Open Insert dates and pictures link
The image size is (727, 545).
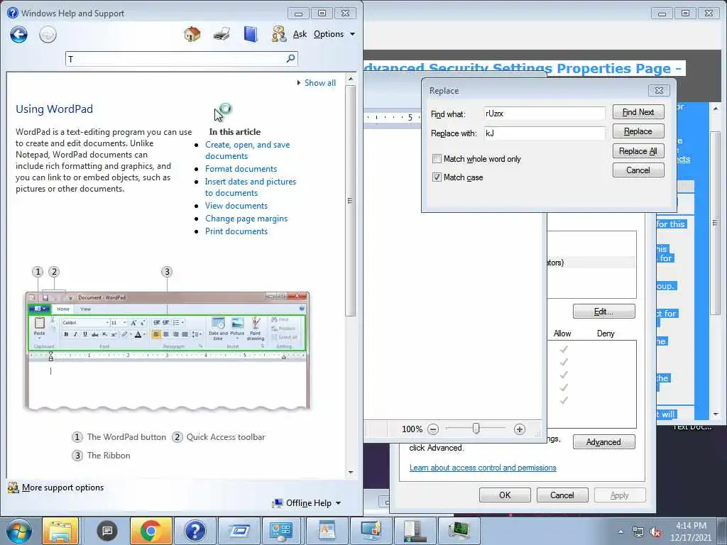coord(251,187)
